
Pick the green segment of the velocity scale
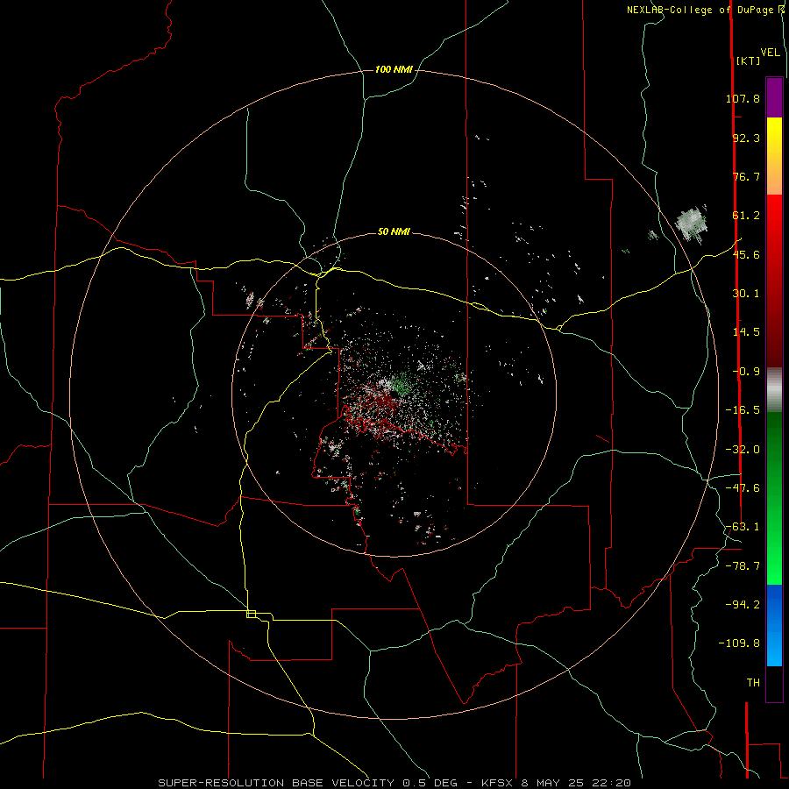[774, 498]
